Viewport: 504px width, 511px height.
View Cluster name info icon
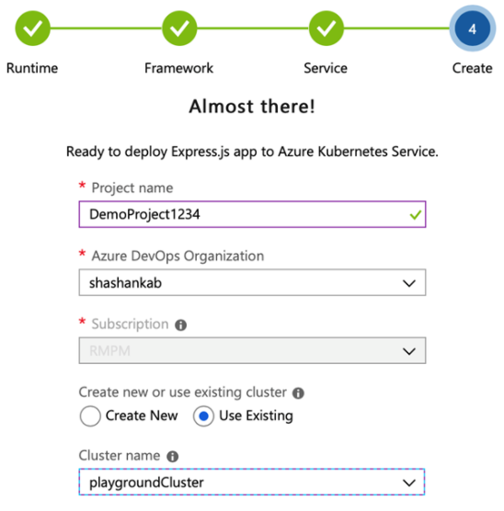tap(173, 456)
